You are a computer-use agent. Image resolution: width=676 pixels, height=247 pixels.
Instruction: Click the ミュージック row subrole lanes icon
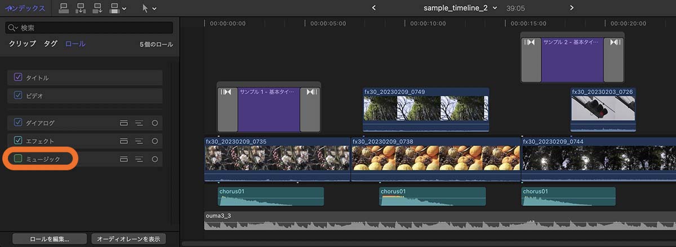pyautogui.click(x=139, y=159)
